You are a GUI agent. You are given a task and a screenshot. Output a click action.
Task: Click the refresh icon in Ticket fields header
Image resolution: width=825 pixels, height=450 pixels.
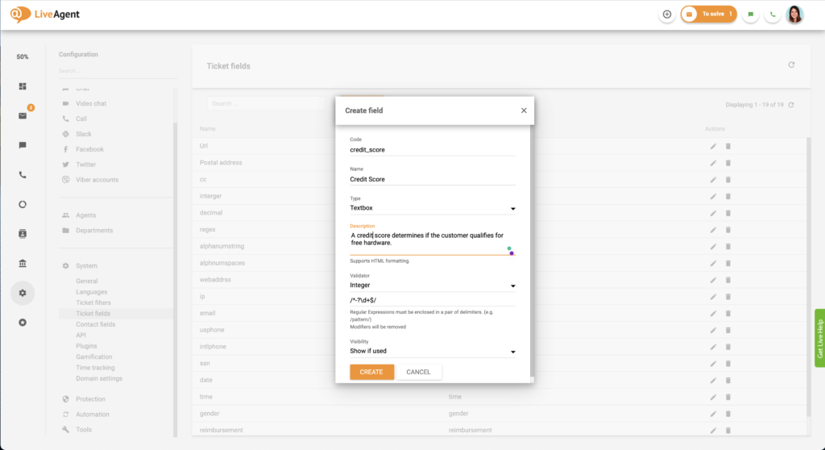(791, 65)
